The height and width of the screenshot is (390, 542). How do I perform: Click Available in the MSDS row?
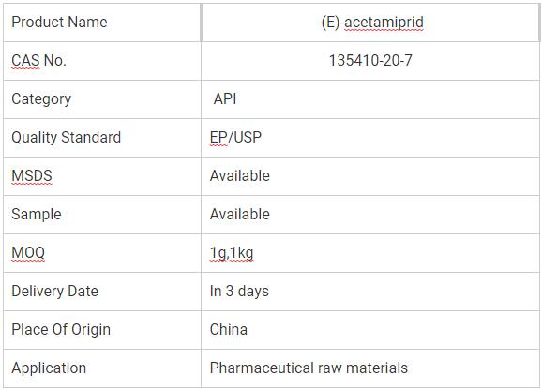[239, 176]
